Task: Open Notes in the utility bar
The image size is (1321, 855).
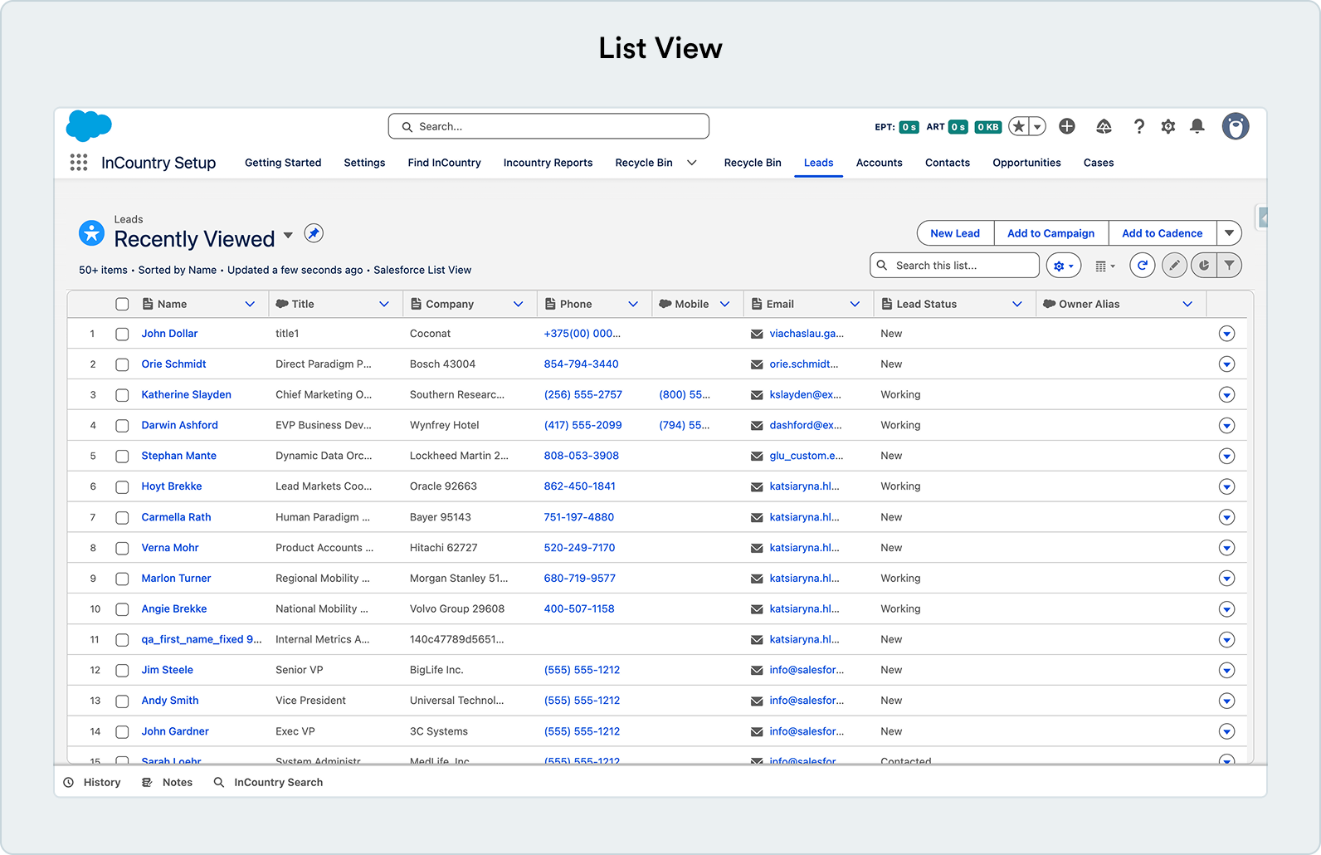Action: [168, 783]
